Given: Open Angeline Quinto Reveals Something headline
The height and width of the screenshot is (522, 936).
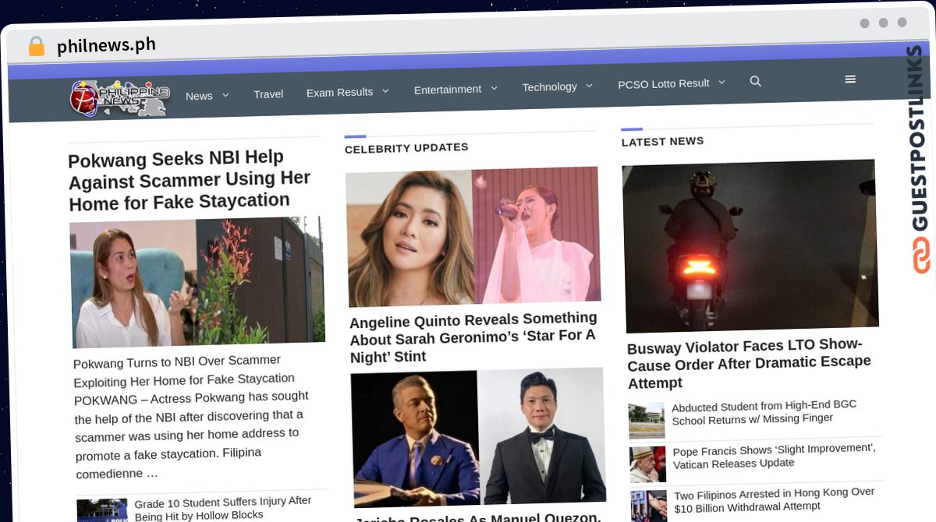Looking at the screenshot, I should (473, 337).
